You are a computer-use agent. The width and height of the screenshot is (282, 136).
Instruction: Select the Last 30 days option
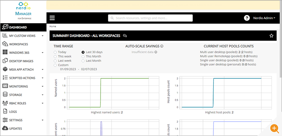(83, 52)
